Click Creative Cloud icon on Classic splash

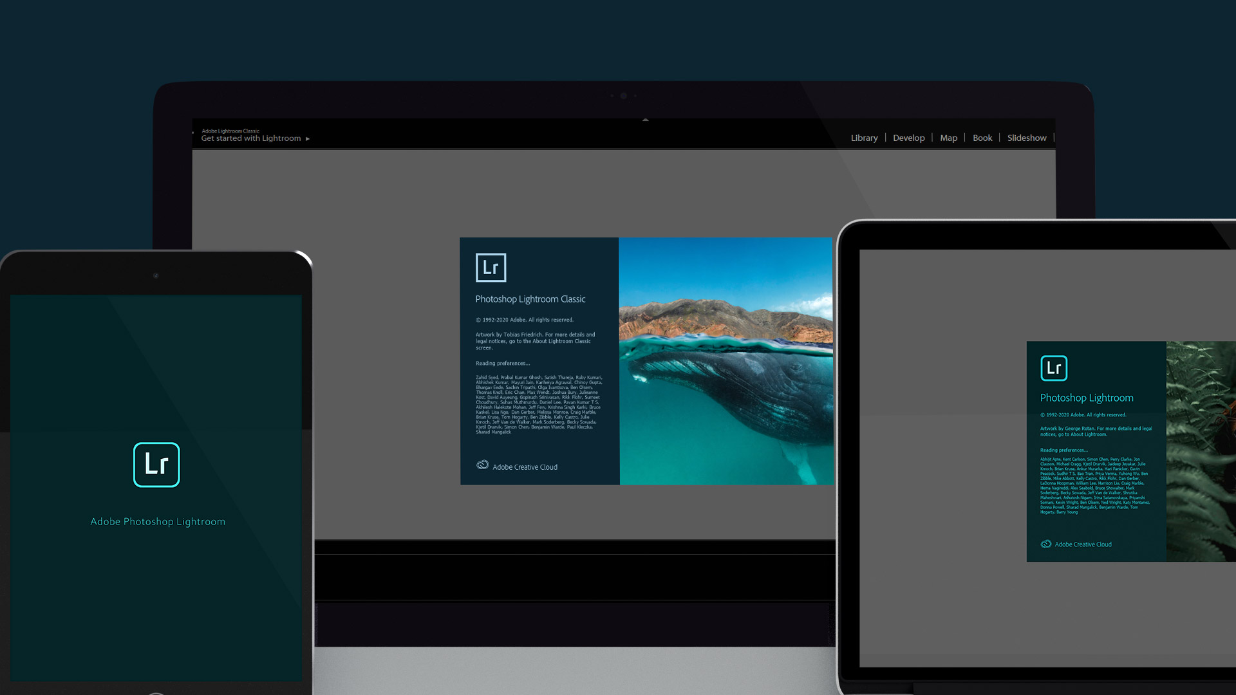(x=482, y=465)
